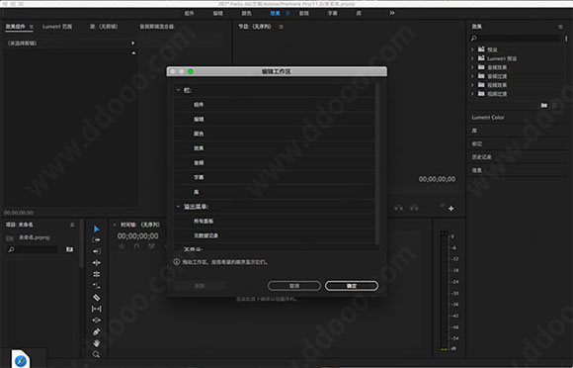Open the Project panel menu icon
Screen dimensions: 573x368
pos(72,225)
